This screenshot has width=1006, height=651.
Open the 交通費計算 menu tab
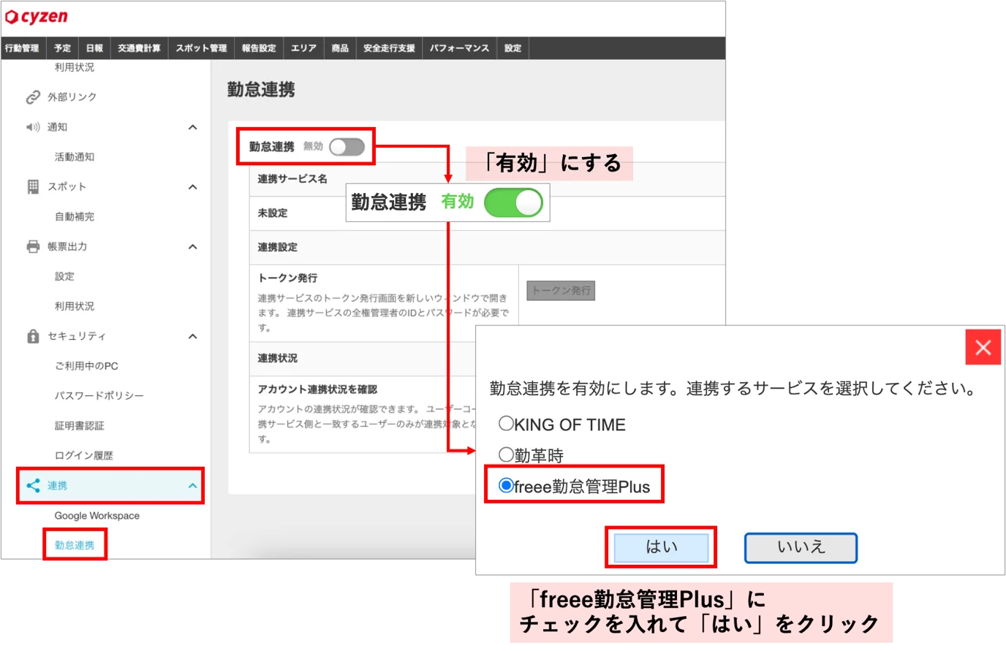coord(139,48)
